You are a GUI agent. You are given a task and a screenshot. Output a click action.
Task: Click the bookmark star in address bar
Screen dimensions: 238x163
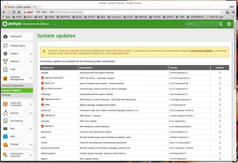coord(222,12)
